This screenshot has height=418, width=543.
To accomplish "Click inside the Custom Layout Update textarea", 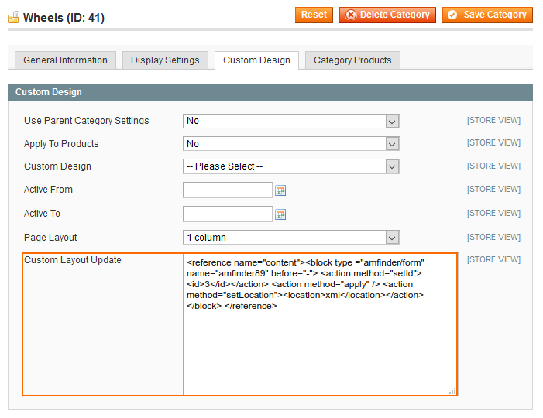I will tap(319, 348).
